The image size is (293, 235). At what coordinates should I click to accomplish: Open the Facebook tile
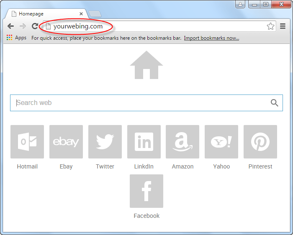coord(146,191)
